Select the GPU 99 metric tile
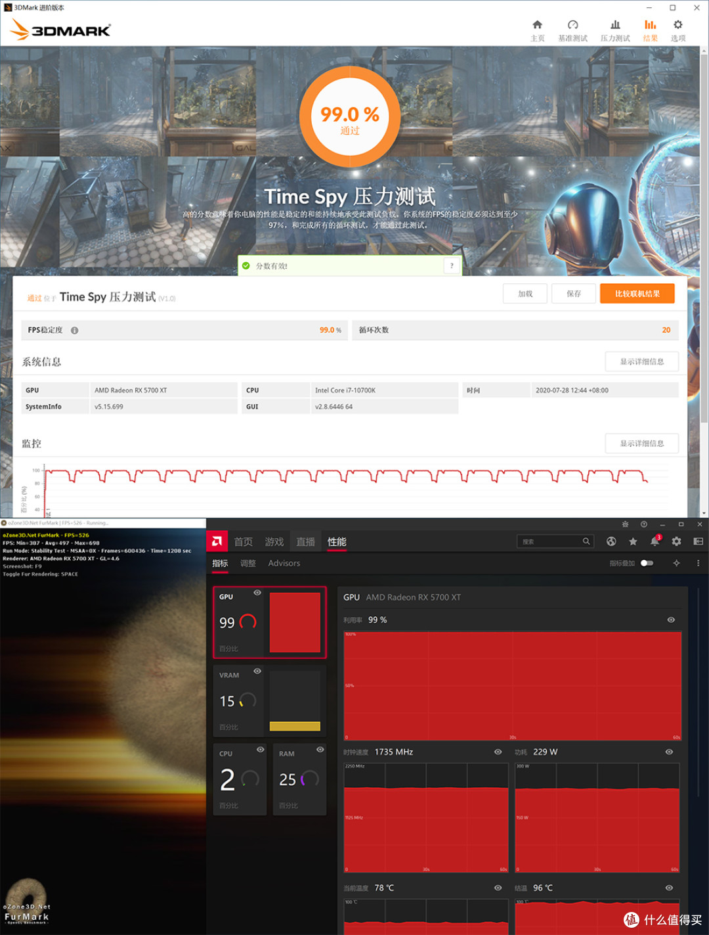 (x=269, y=622)
